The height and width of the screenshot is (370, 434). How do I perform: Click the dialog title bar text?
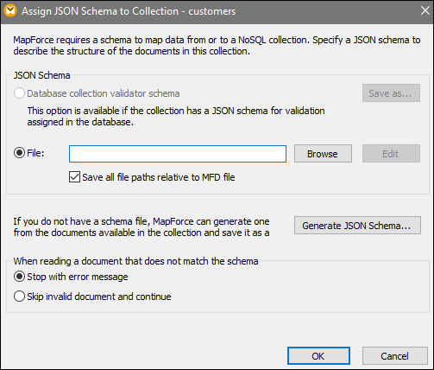tap(129, 11)
